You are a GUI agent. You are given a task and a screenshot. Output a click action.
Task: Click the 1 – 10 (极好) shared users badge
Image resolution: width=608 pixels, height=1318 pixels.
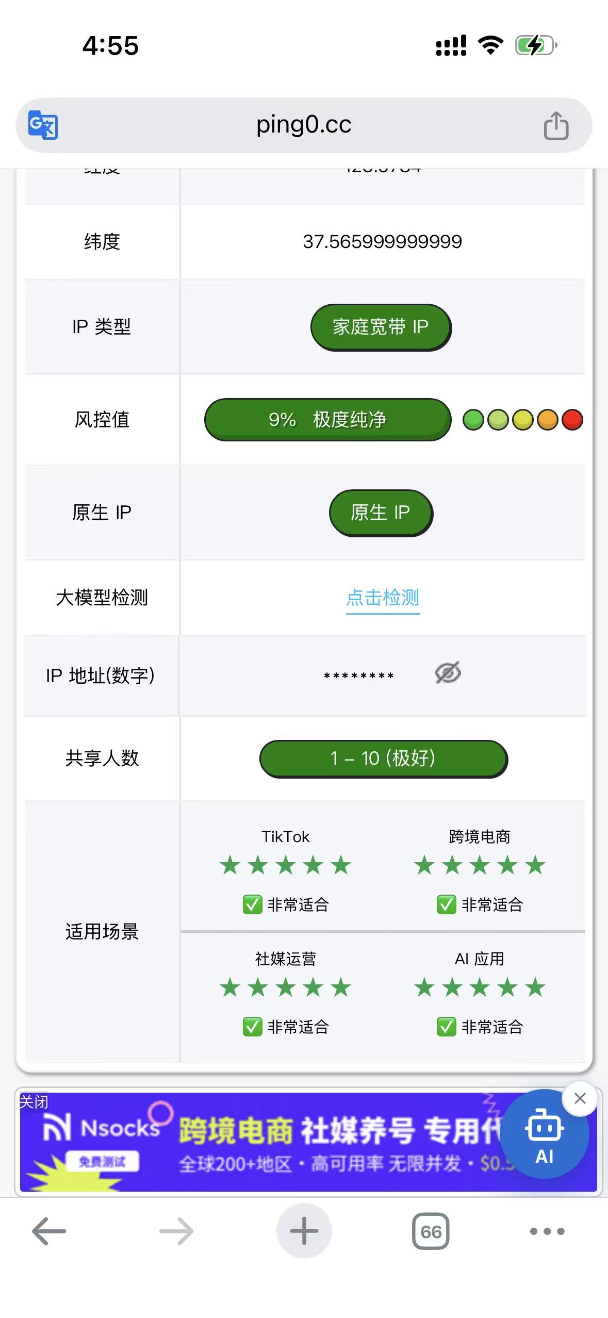[x=383, y=759]
